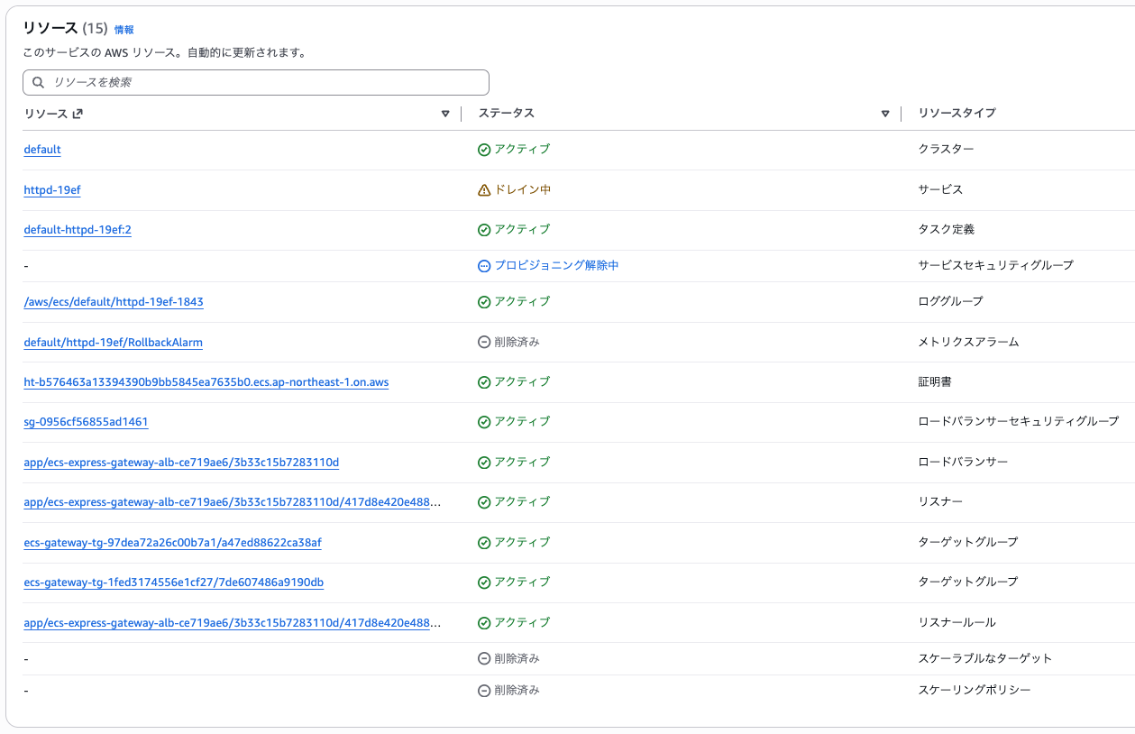The width and height of the screenshot is (1135, 734).
Task: Open the sort arrow on リソース column
Action: point(445,114)
